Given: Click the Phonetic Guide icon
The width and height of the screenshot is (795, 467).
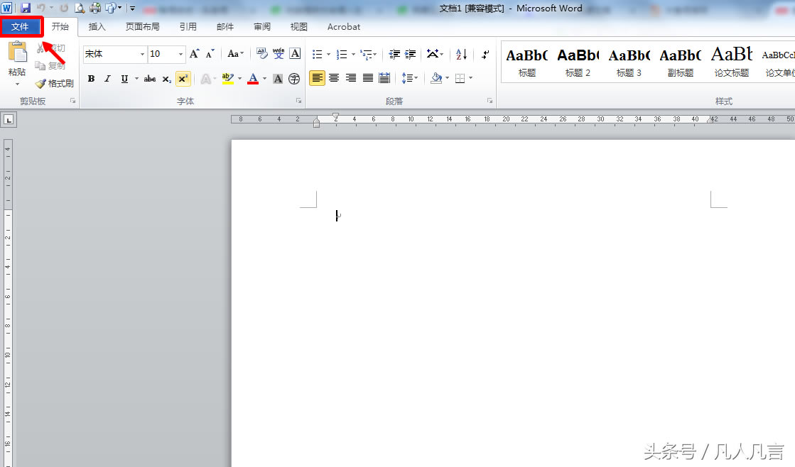Looking at the screenshot, I should (x=279, y=52).
